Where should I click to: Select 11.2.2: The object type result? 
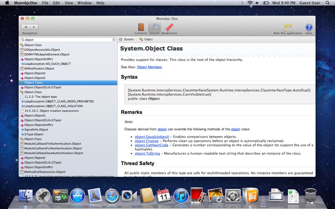pos(68,97)
